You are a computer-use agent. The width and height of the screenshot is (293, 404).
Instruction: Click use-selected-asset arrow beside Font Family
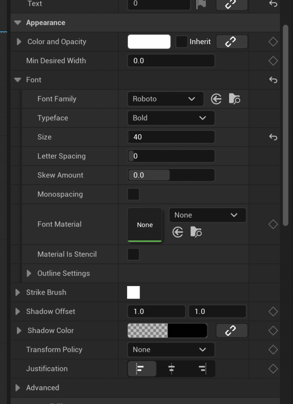pyautogui.click(x=216, y=99)
